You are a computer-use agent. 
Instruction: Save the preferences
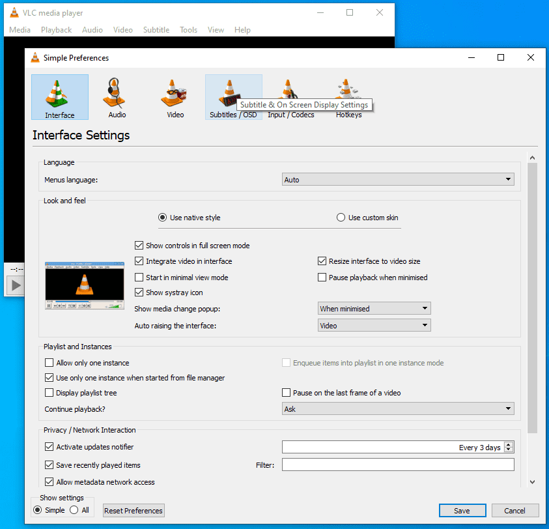tap(462, 510)
